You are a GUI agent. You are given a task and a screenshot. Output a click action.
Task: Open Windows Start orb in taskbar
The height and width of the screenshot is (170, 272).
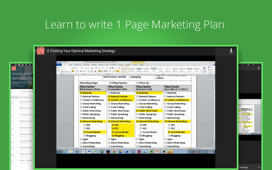[x=58, y=152]
